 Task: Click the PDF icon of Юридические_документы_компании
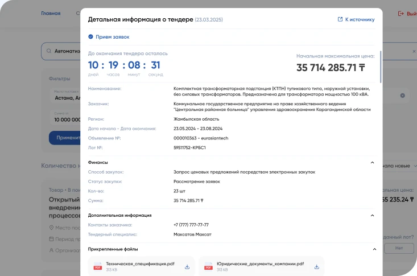208,266
